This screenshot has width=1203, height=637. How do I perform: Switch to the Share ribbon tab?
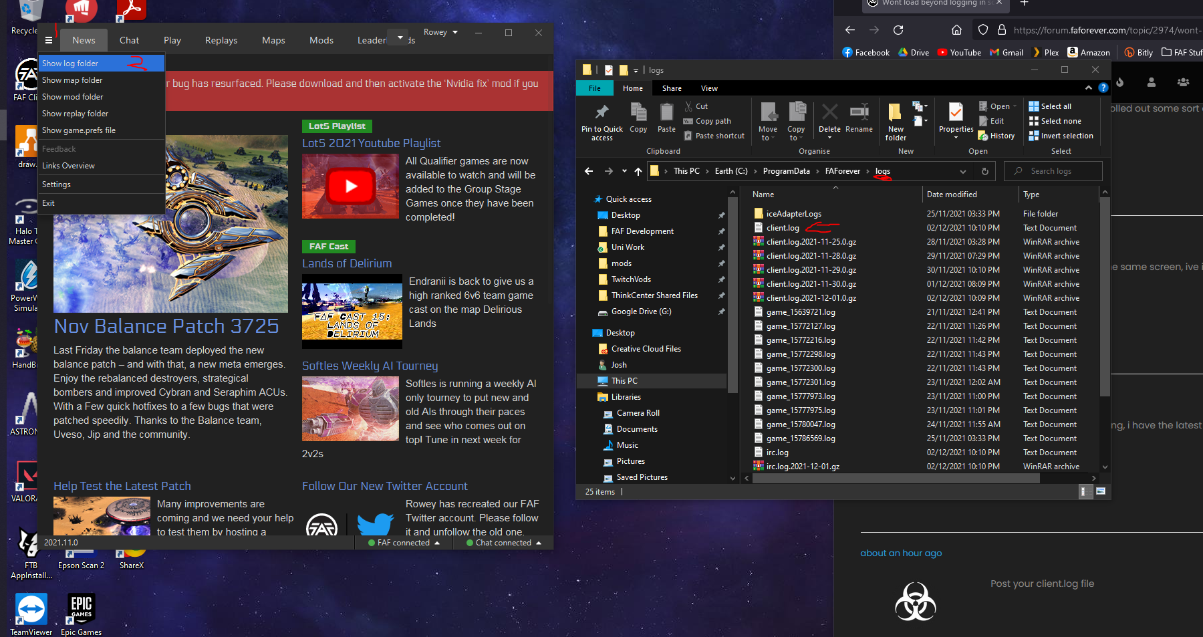(672, 88)
